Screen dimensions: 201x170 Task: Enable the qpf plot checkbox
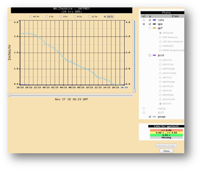150,28
